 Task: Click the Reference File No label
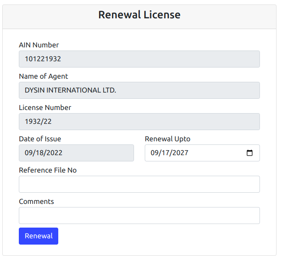(x=48, y=170)
